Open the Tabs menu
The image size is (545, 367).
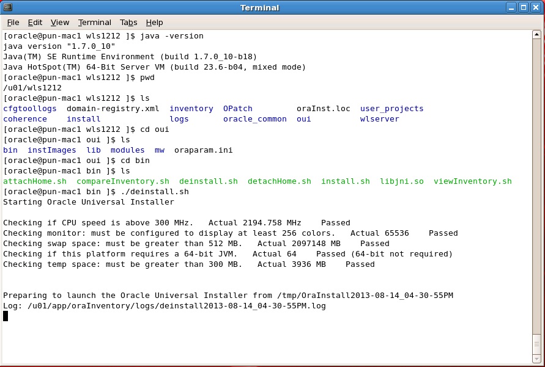(x=128, y=23)
